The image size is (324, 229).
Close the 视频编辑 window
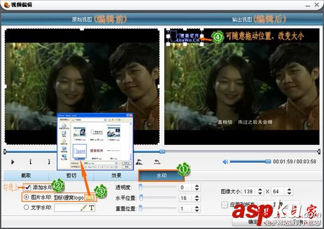click(x=317, y=4)
